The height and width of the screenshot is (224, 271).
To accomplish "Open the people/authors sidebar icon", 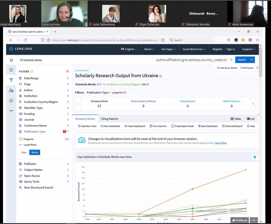I will click(x=11, y=90).
